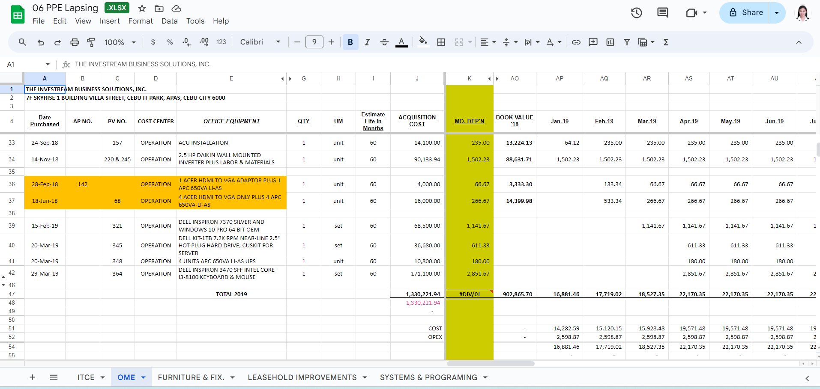This screenshot has width=820, height=389.
Task: Star this spreadsheet document
Action: coord(142,9)
